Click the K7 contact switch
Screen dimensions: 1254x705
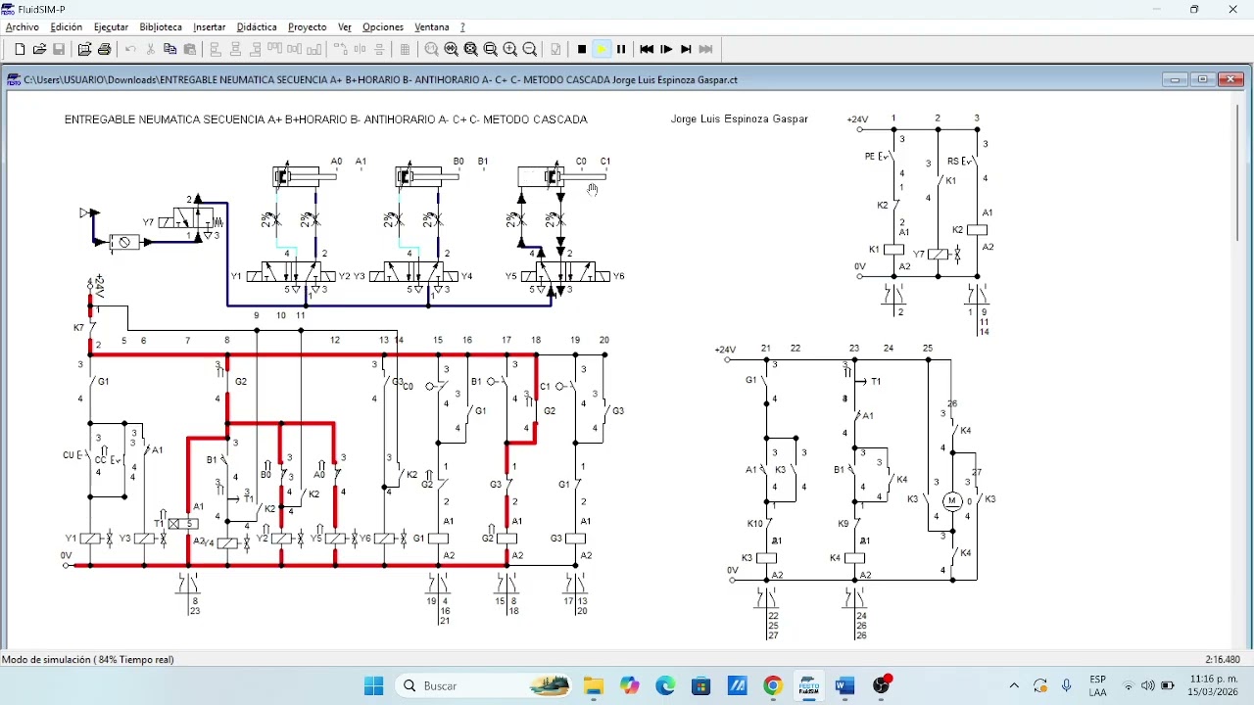point(88,327)
